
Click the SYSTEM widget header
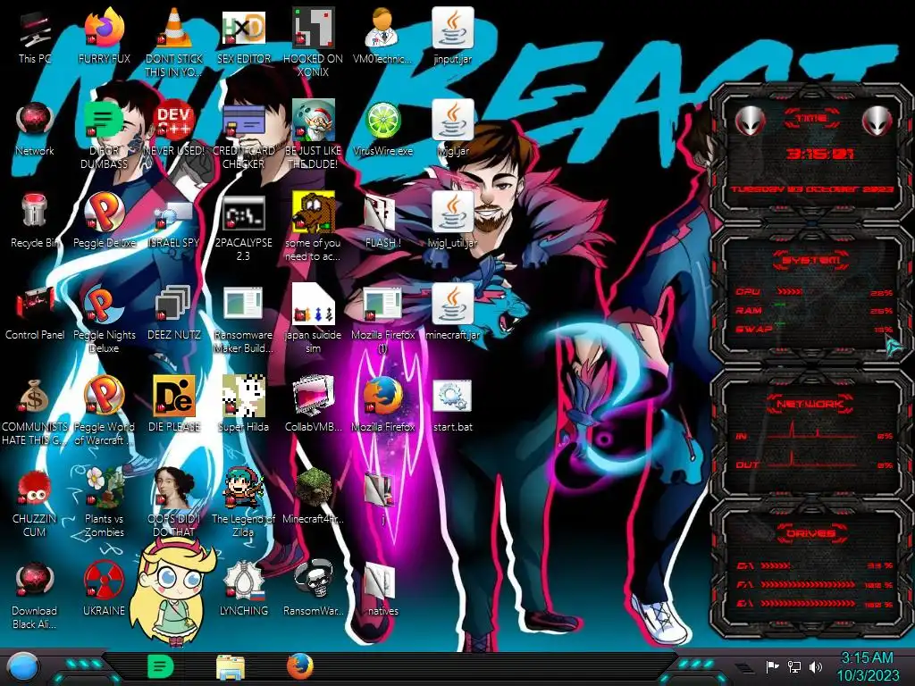pyautogui.click(x=810, y=260)
